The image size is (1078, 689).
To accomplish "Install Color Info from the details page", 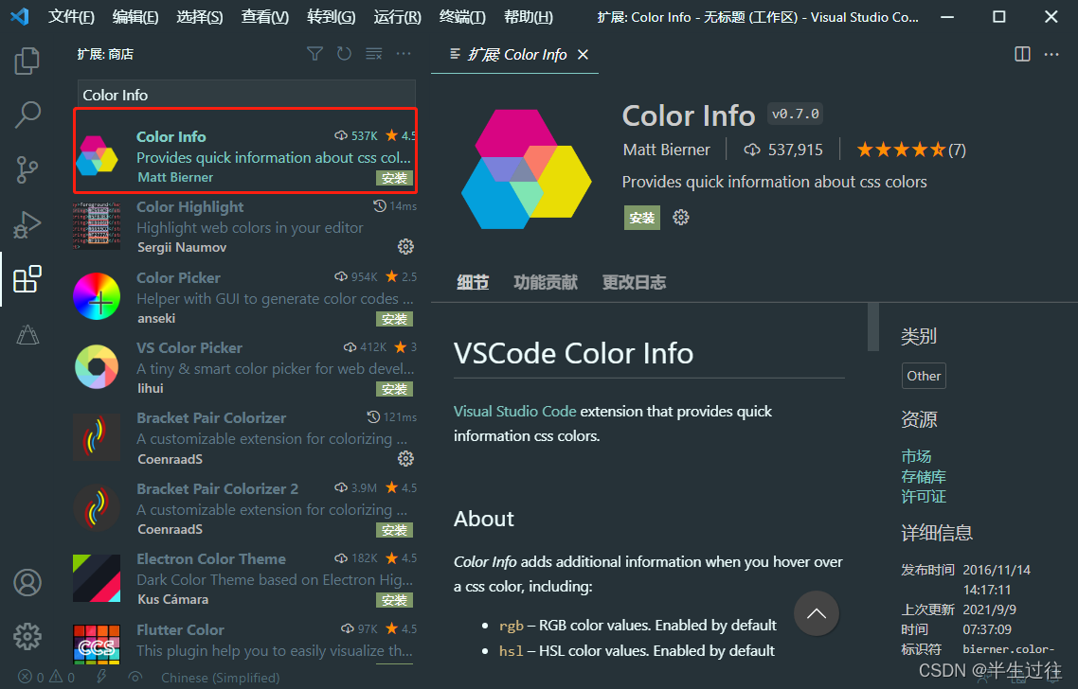I will [642, 218].
